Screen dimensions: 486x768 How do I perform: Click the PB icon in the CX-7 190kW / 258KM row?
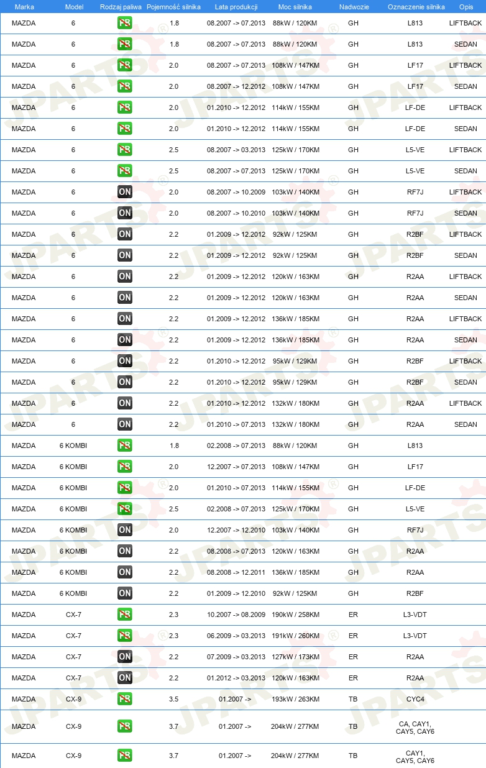point(125,615)
